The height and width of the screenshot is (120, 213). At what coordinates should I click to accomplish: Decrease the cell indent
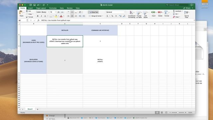point(80,16)
